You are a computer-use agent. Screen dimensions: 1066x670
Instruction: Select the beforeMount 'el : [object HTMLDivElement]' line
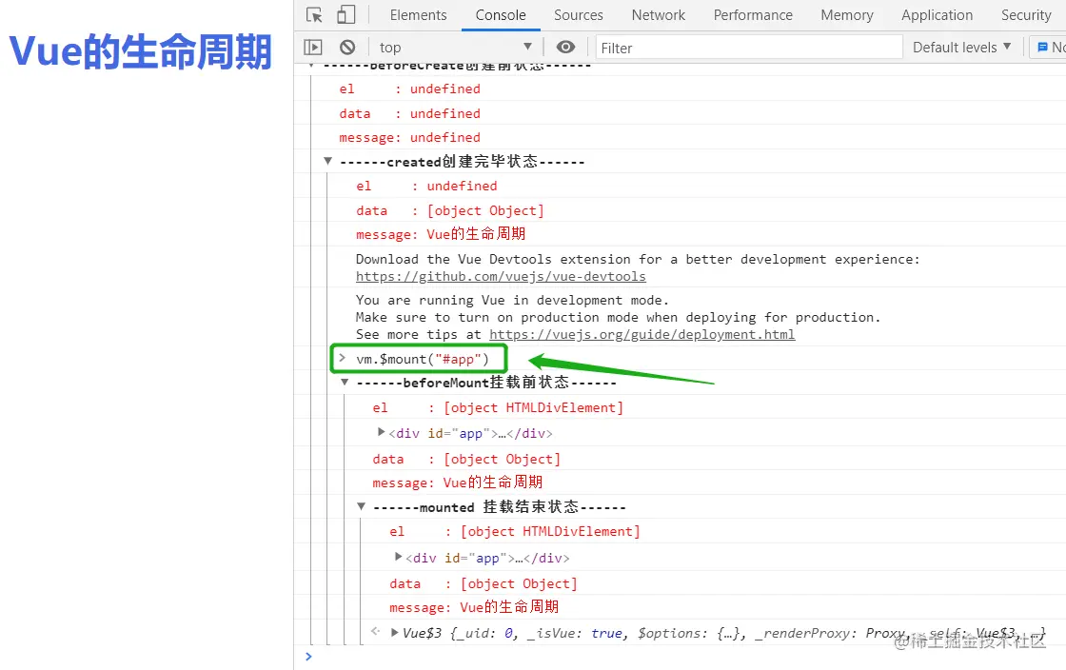coord(498,407)
